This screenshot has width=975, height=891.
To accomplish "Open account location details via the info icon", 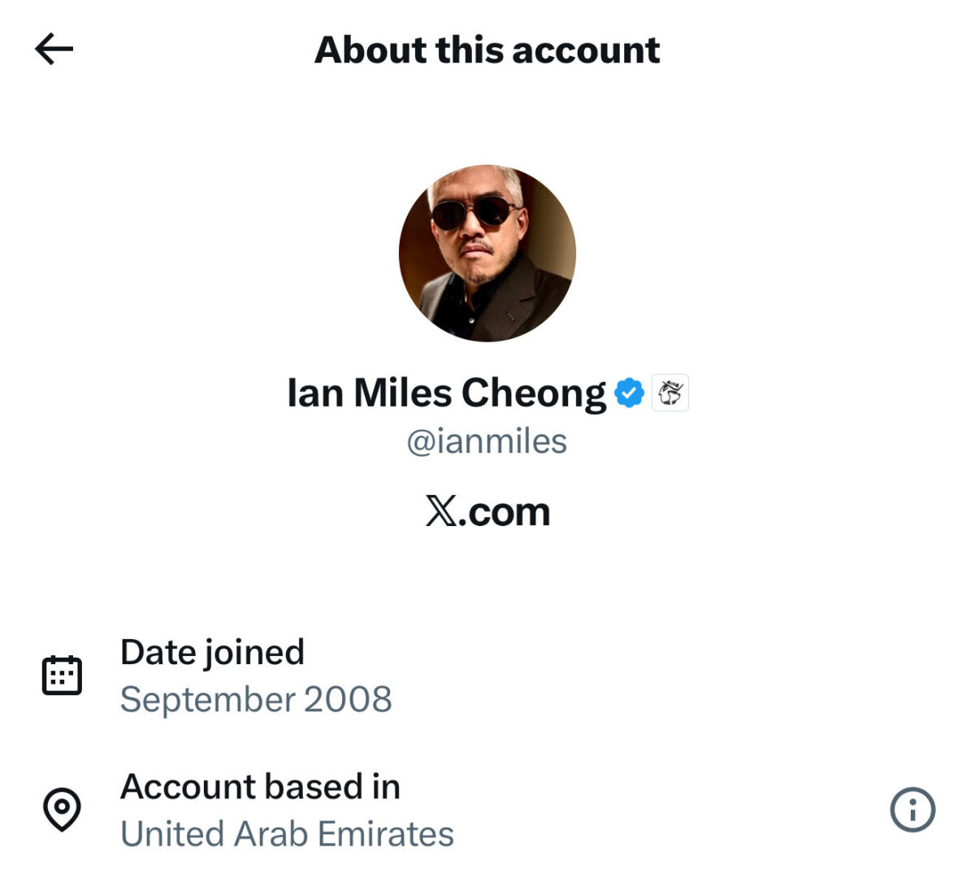I will click(913, 808).
